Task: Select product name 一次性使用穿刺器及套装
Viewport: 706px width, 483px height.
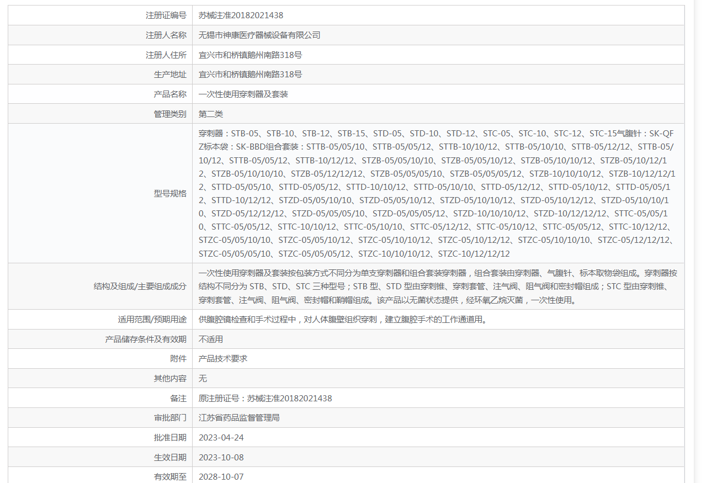Action: [x=243, y=94]
